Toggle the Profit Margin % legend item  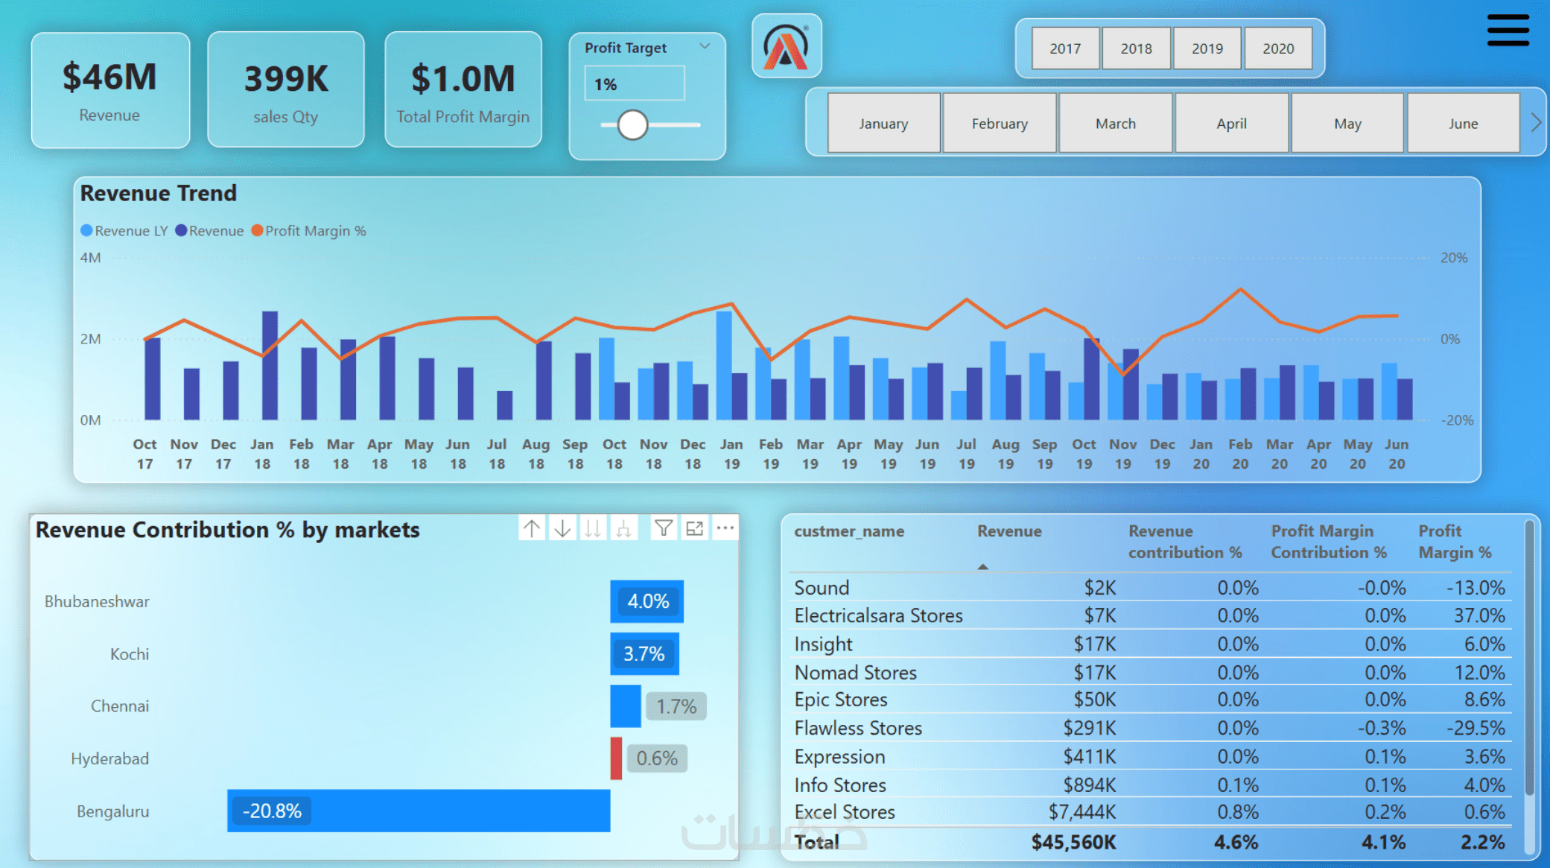[x=308, y=231]
